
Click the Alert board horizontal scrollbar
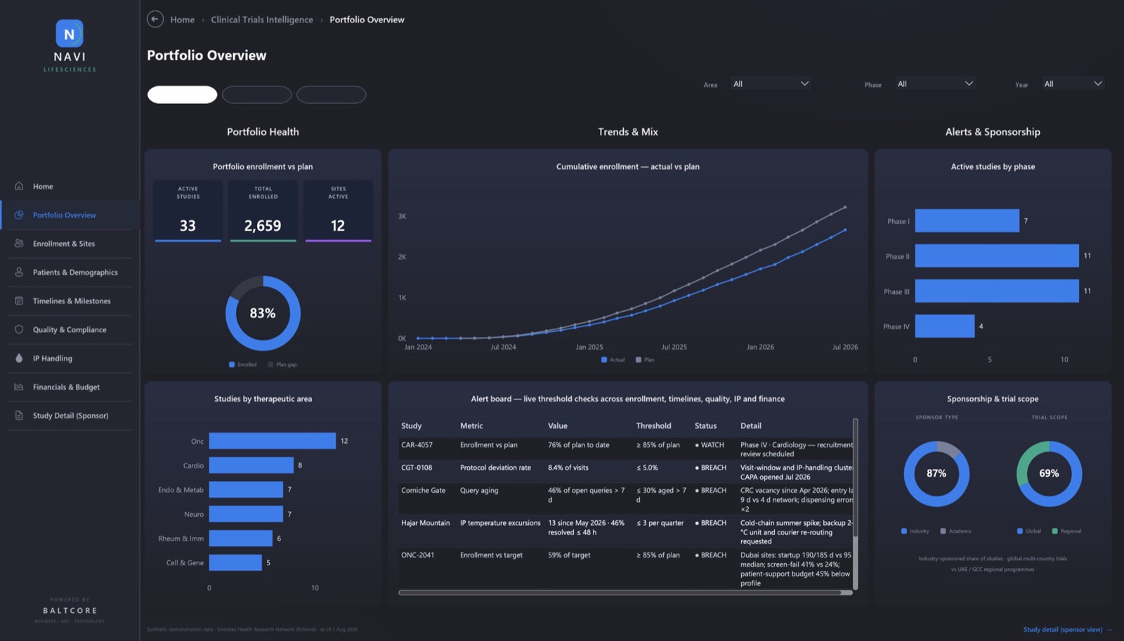point(625,593)
